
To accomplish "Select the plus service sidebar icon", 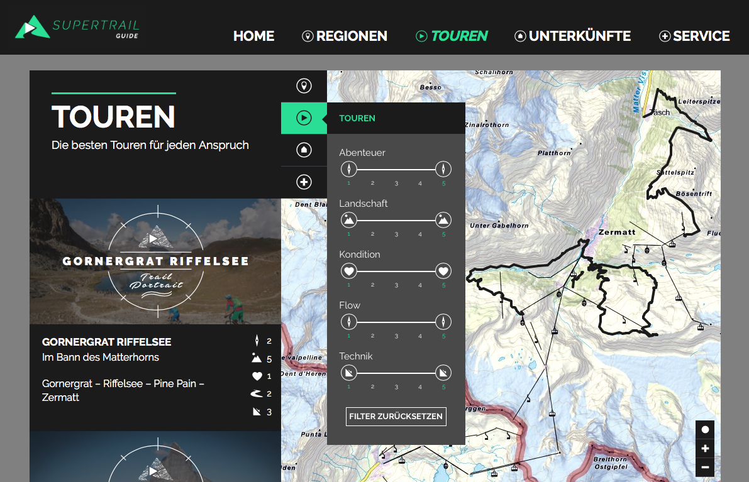I will point(304,182).
